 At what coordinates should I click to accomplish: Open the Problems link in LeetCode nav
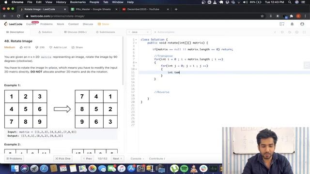coord(46,24)
